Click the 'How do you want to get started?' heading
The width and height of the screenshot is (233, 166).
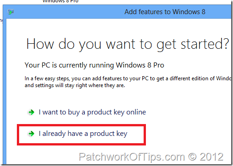coord(128,44)
